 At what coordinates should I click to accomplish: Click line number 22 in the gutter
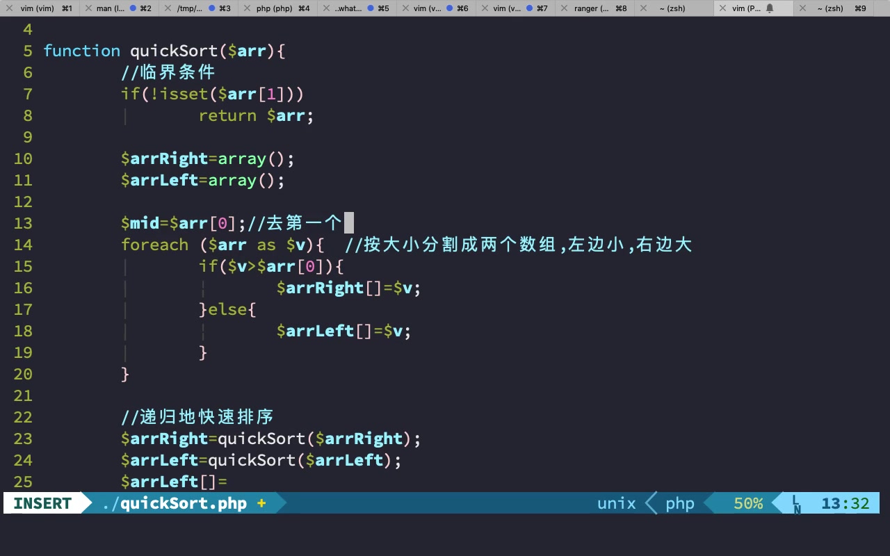[x=23, y=417]
